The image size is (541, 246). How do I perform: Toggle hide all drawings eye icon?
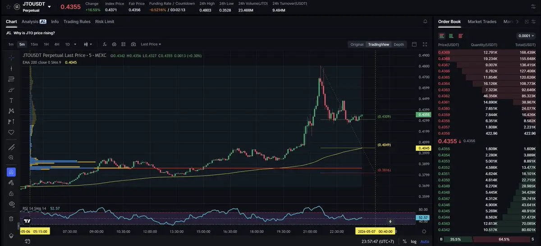[11, 204]
